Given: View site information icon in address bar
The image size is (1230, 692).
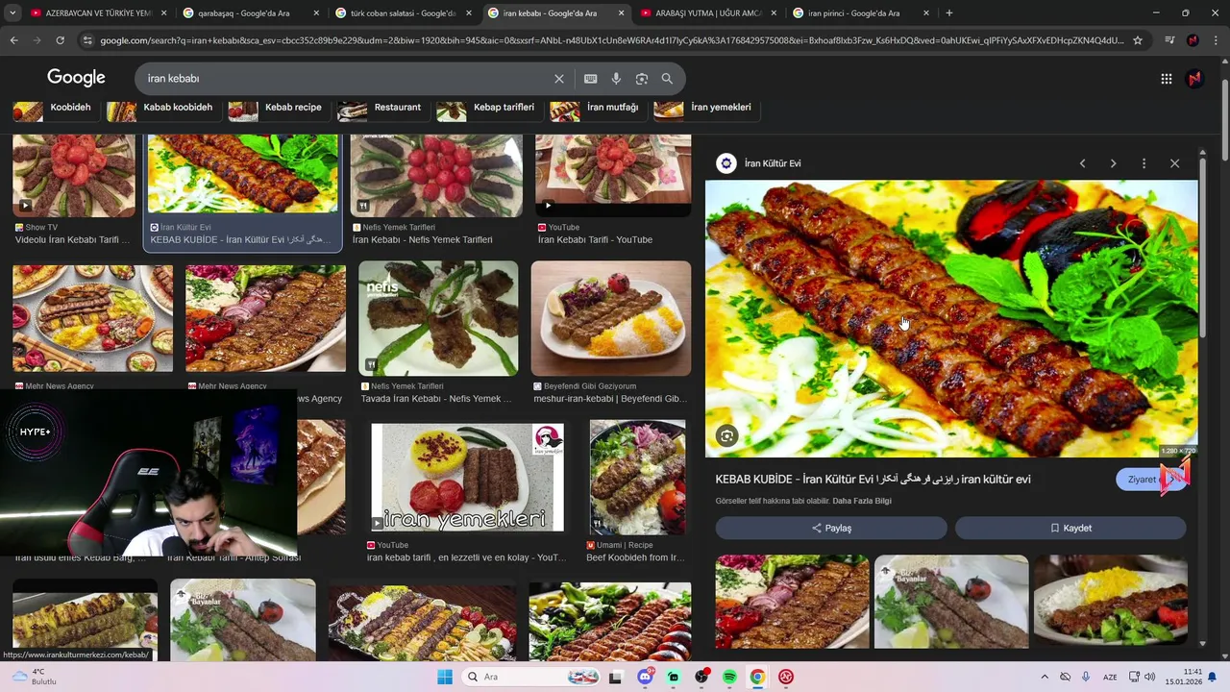Looking at the screenshot, I should pyautogui.click(x=87, y=40).
